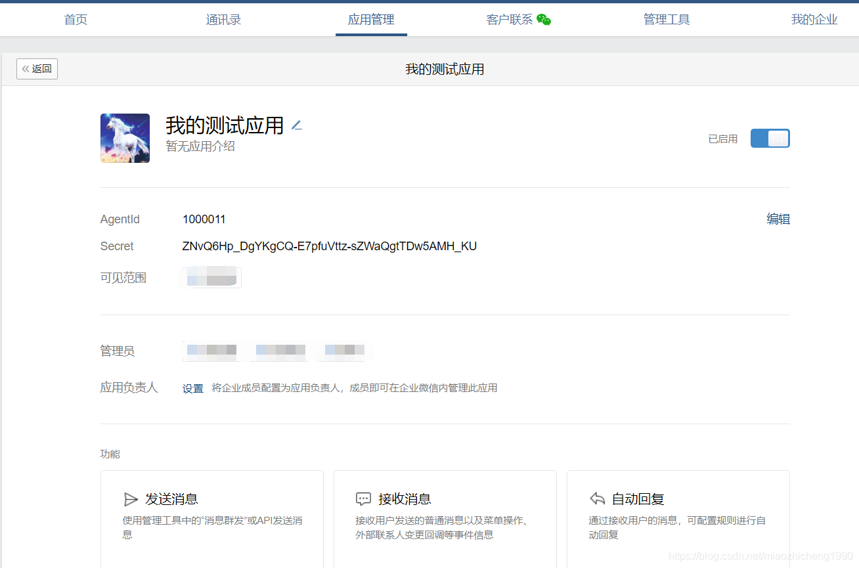
Task: Click the first blurred admin under 管理员
Action: pyautogui.click(x=209, y=351)
